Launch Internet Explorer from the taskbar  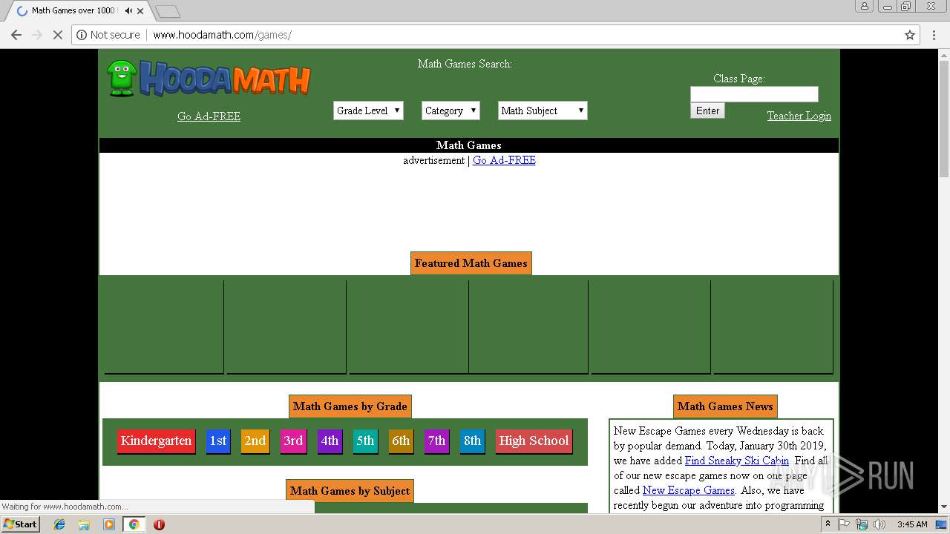[59, 524]
